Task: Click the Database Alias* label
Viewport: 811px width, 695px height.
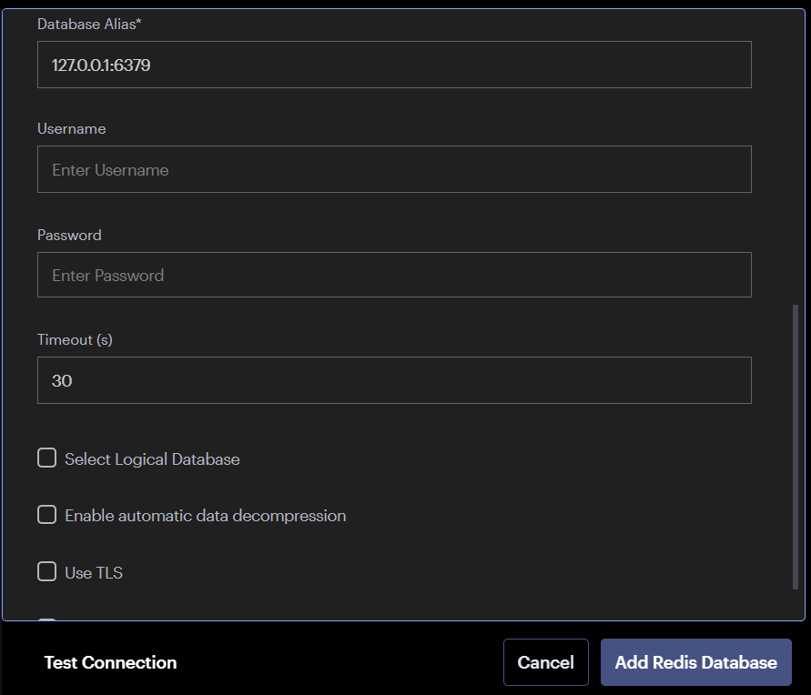Action: coord(89,24)
